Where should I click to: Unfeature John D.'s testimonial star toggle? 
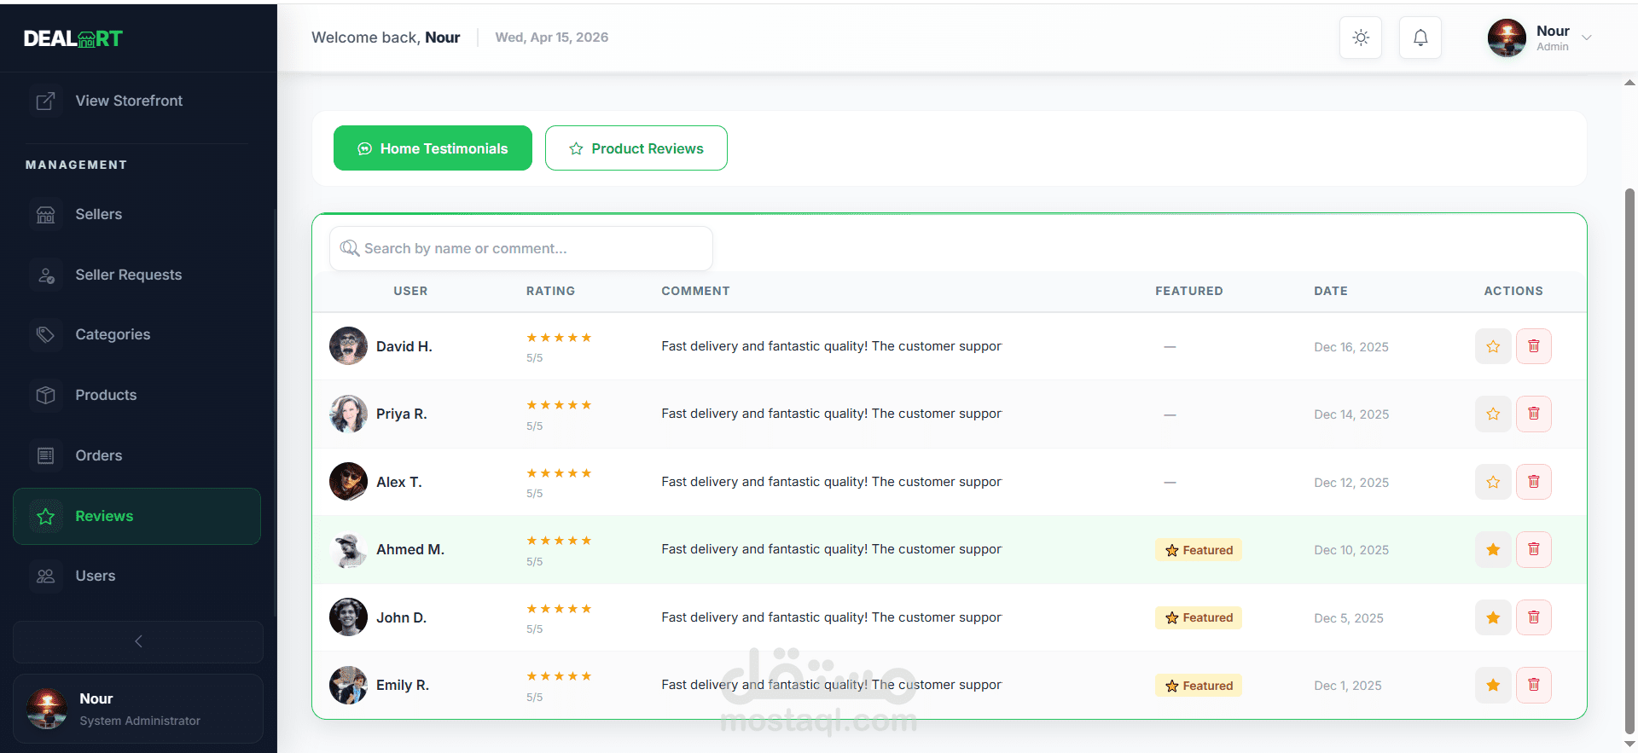(x=1493, y=617)
